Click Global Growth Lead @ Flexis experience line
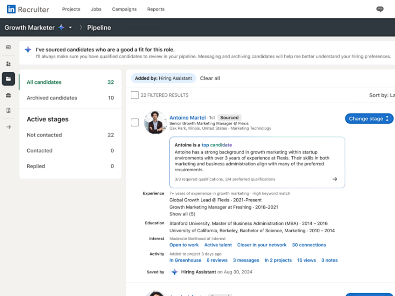This screenshot has width=395, height=296. pos(216,200)
